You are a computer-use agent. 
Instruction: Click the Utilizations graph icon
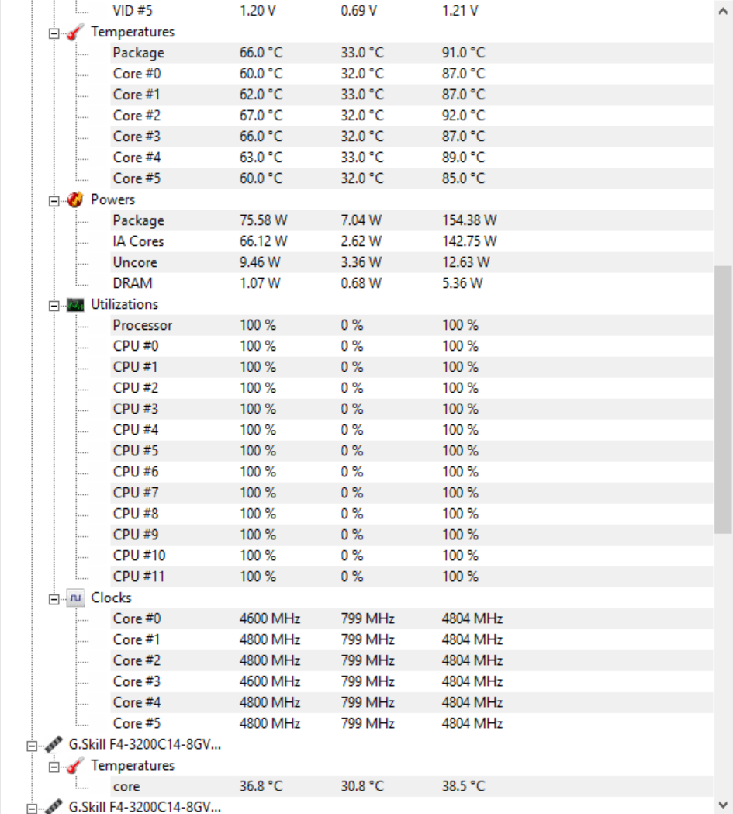[x=76, y=305]
